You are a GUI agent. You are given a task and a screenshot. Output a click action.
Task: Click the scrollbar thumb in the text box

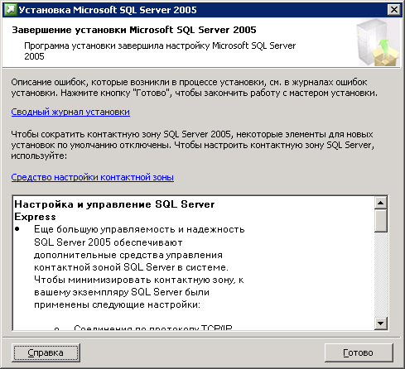(x=381, y=221)
